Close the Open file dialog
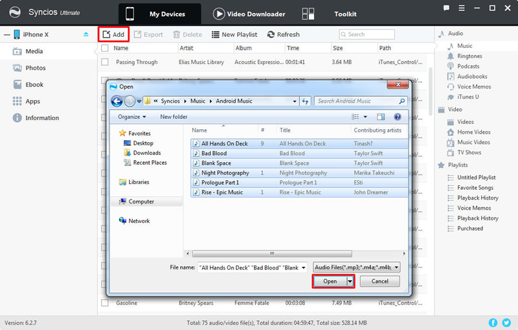The width and height of the screenshot is (518, 330). coord(398,85)
